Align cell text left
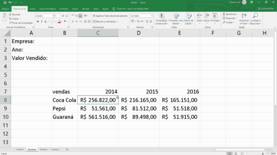This screenshot has width=277, height=155. click(x=73, y=22)
